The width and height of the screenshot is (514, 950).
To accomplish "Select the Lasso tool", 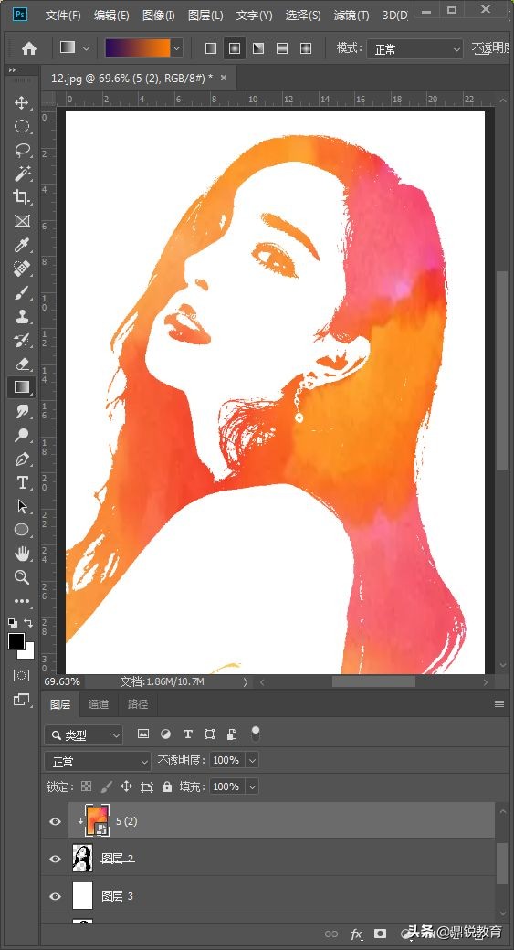I will (22, 150).
